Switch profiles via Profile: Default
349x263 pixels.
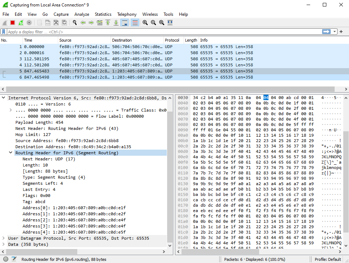click(x=327, y=259)
